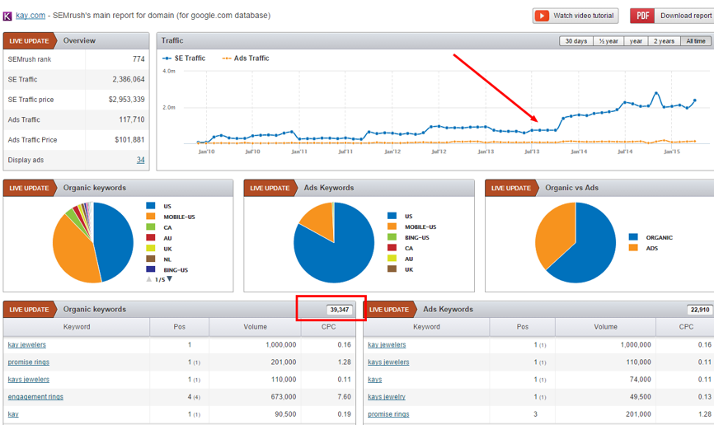Sort organic table by Volume column
This screenshot has height=425, width=714.
(255, 327)
